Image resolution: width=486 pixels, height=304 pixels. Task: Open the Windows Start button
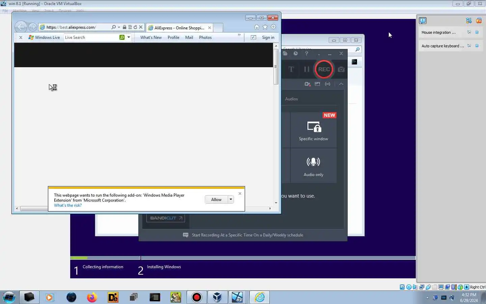click(9, 297)
